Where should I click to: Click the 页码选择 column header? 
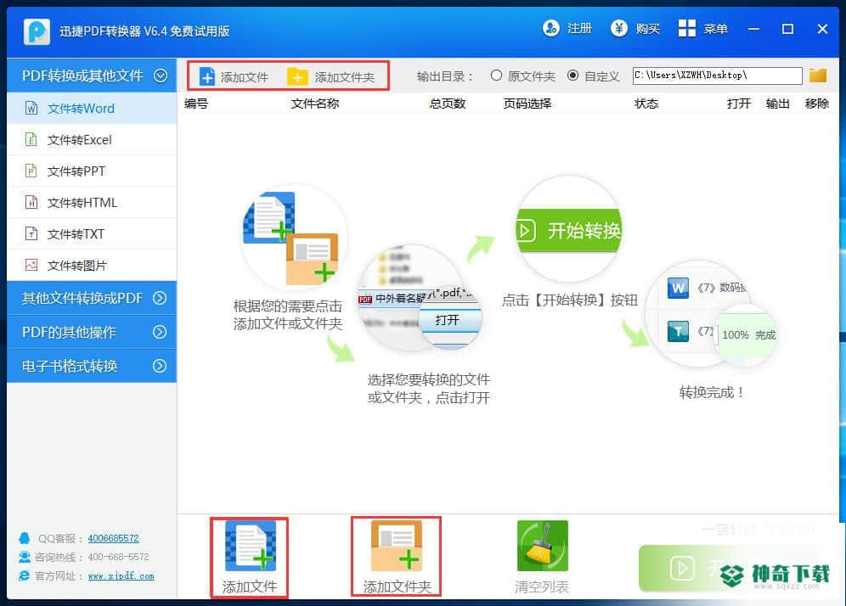pyautogui.click(x=527, y=104)
